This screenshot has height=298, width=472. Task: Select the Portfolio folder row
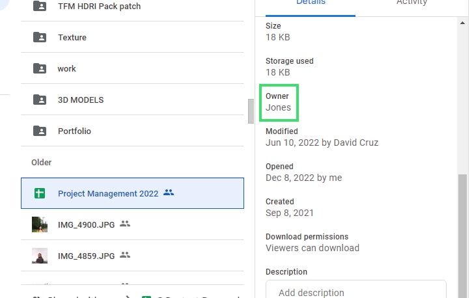point(132,131)
